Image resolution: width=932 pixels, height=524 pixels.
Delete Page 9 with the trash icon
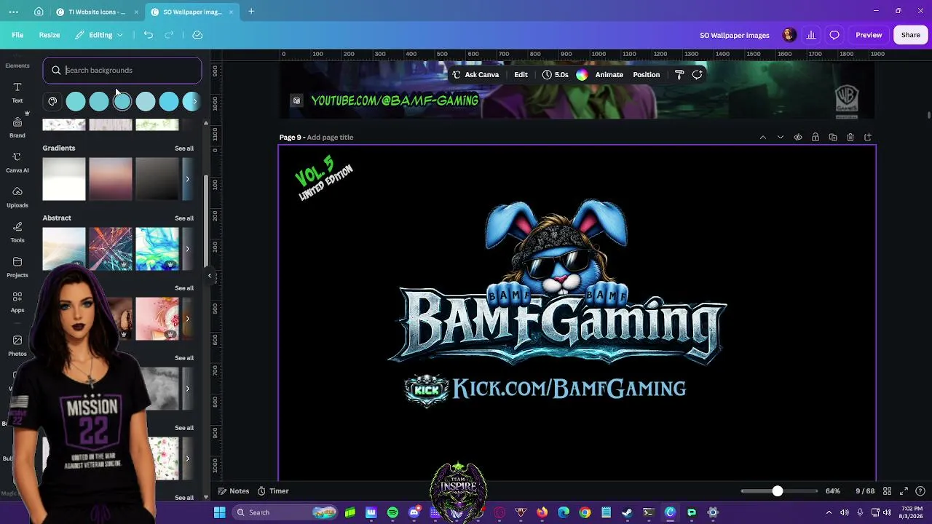(x=850, y=138)
